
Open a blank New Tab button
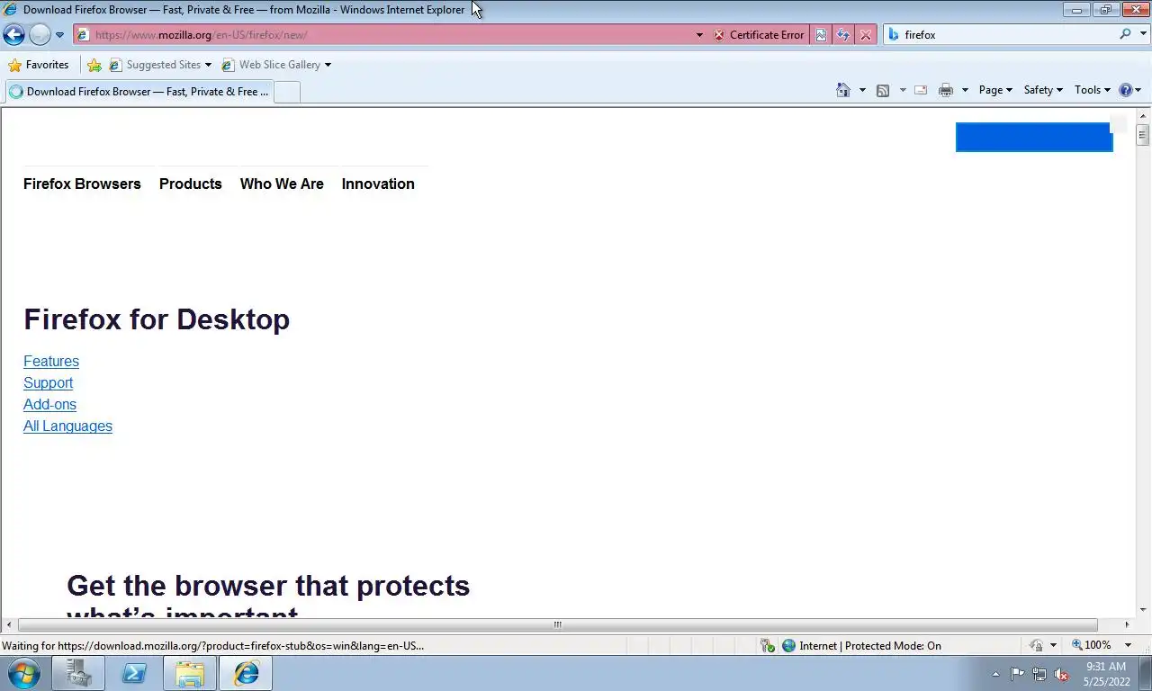(x=286, y=92)
